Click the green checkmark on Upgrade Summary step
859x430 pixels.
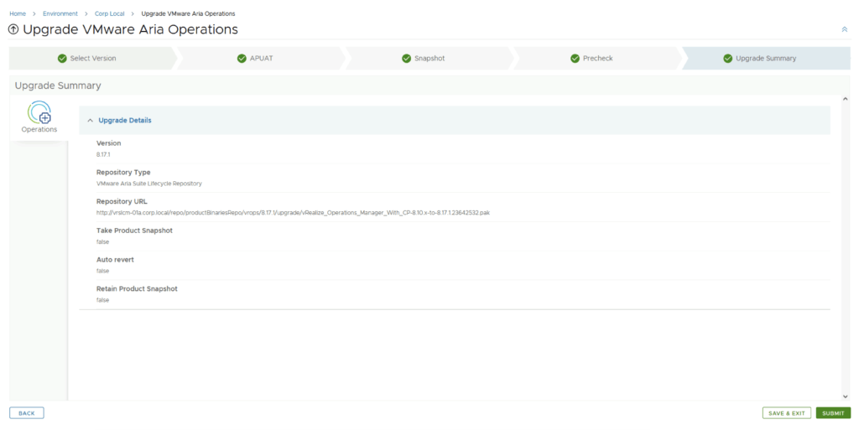point(727,59)
